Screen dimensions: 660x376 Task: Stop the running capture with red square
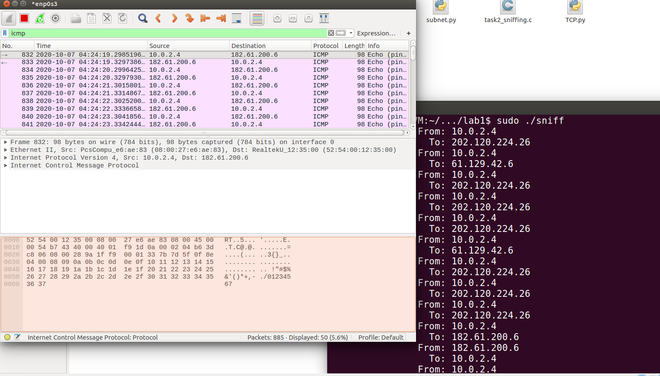[24, 18]
